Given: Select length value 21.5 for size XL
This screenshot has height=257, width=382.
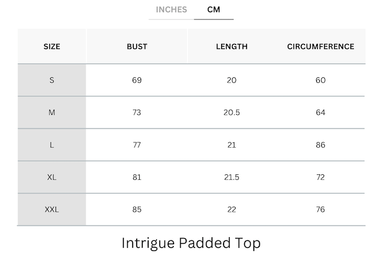Looking at the screenshot, I should pos(231,177).
